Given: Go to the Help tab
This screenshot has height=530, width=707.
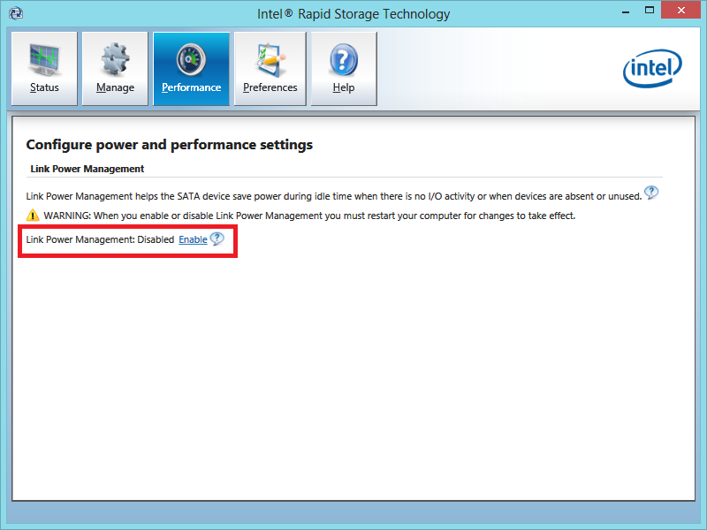Looking at the screenshot, I should 344,69.
